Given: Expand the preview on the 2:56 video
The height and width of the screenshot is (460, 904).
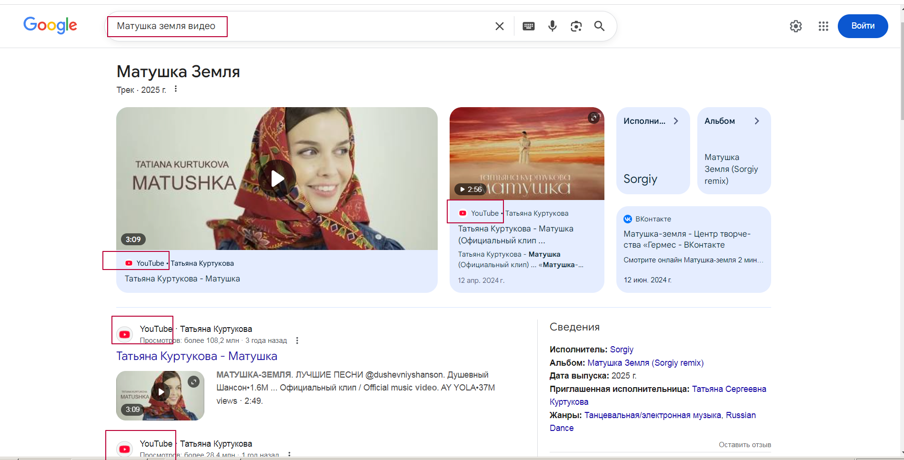Looking at the screenshot, I should click(593, 117).
